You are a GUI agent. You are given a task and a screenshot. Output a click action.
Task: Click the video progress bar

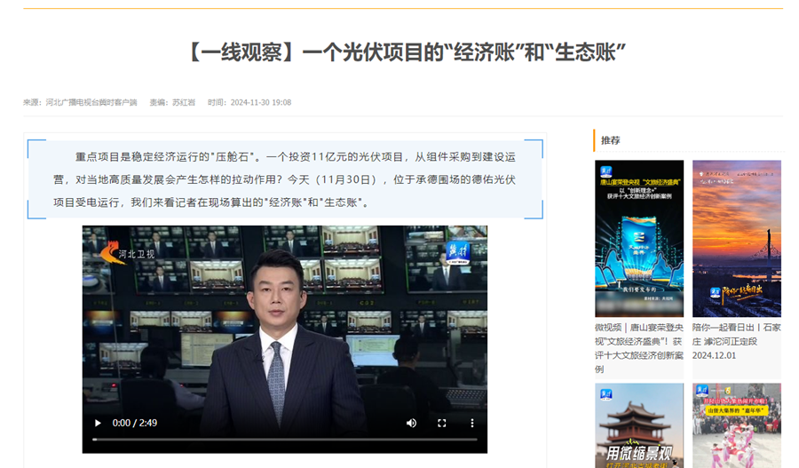[284, 440]
